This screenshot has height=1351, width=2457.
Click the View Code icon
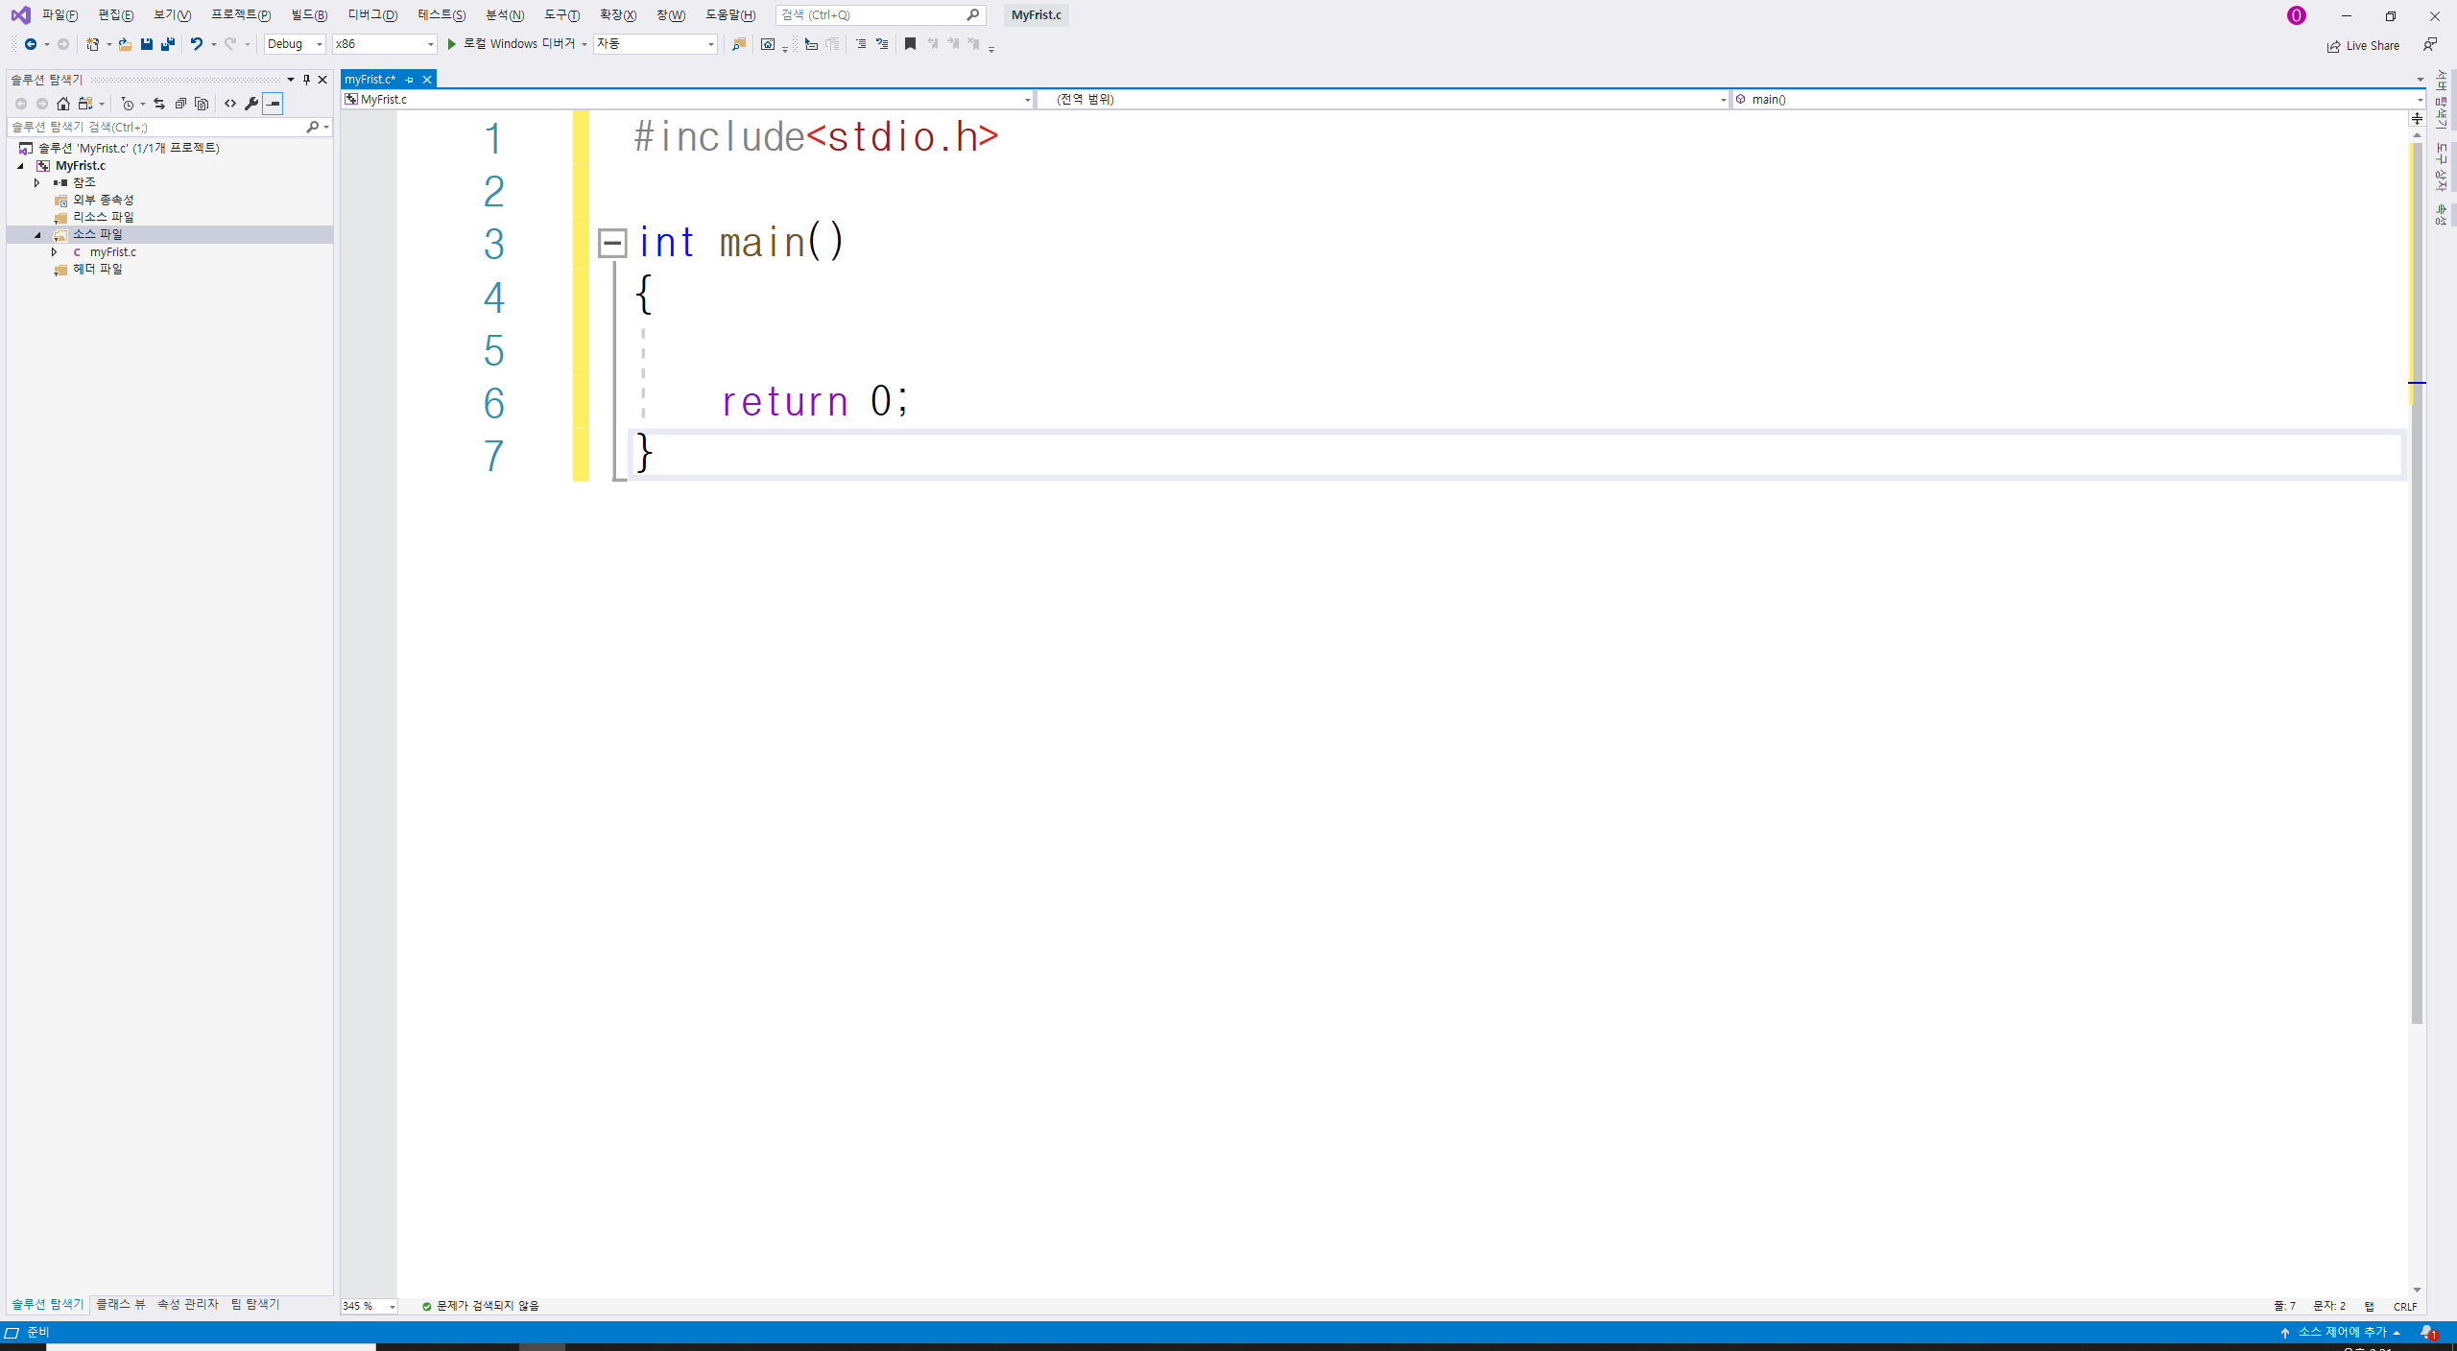[230, 104]
